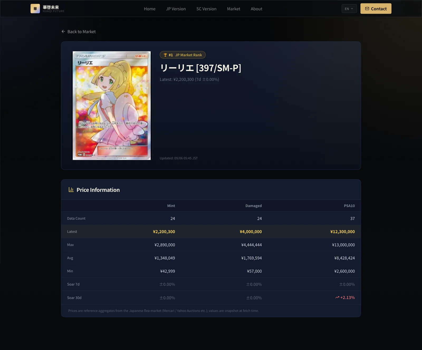This screenshot has height=350, width=422.
Task: Go to the Home nav item
Action: (x=150, y=9)
